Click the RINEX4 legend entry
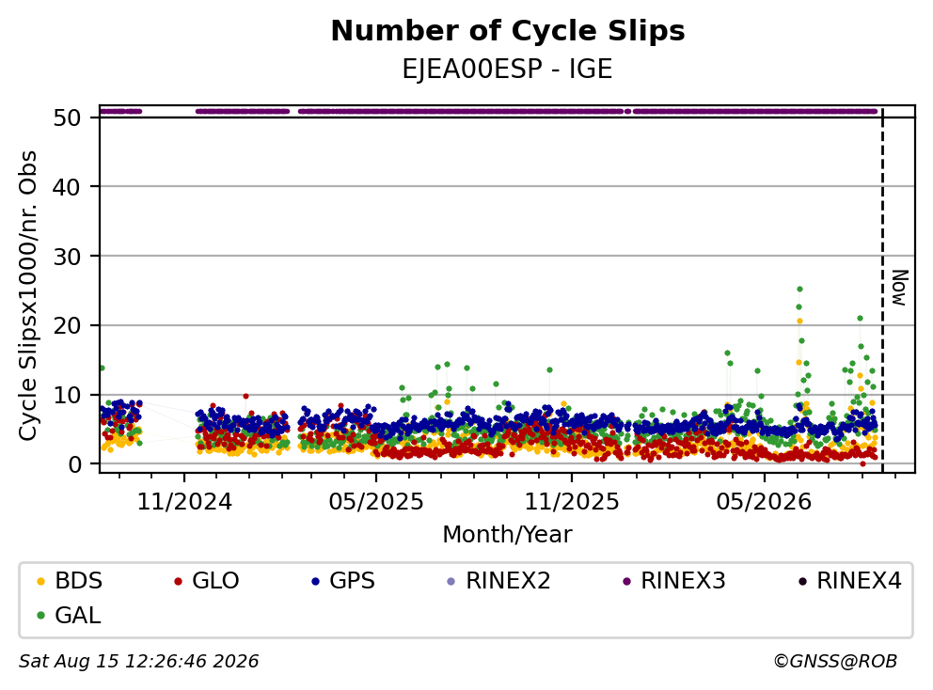Image resolution: width=933 pixels, height=690 pixels. tap(849, 581)
